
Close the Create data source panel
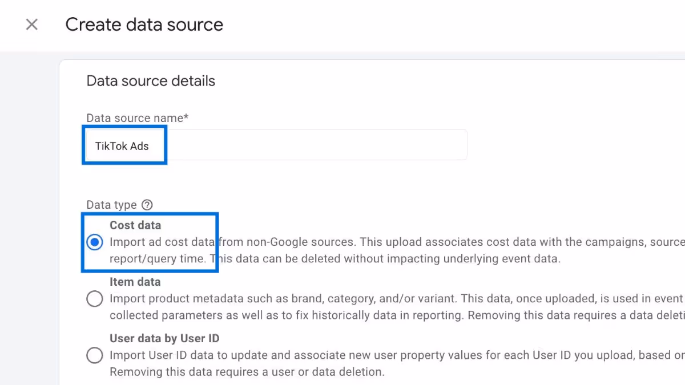(x=32, y=25)
